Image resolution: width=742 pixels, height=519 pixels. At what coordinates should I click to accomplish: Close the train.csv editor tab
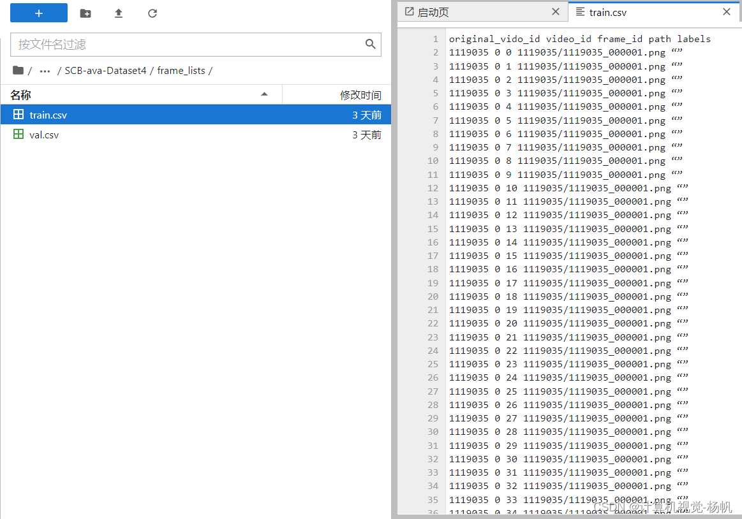coord(727,12)
